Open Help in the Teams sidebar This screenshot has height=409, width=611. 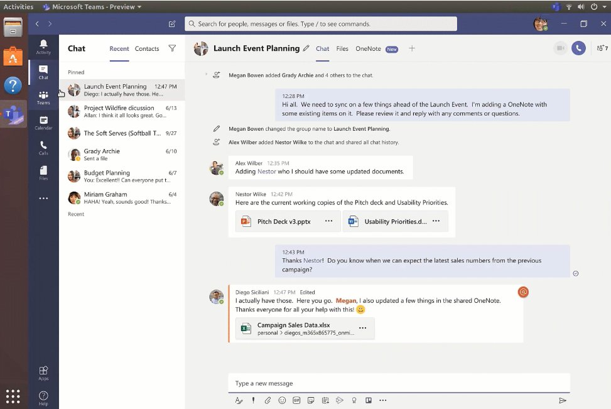43,398
